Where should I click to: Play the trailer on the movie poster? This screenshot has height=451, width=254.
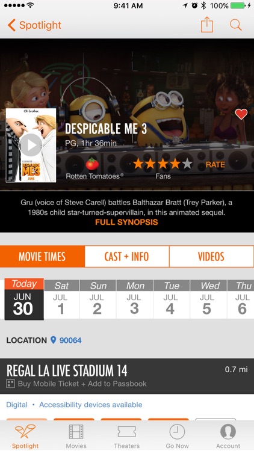31,145
